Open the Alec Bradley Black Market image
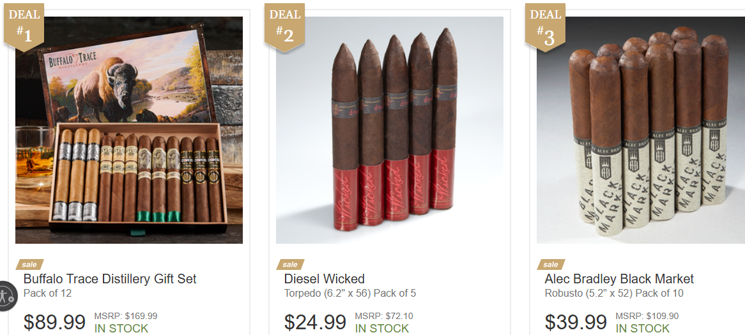 click(641, 130)
